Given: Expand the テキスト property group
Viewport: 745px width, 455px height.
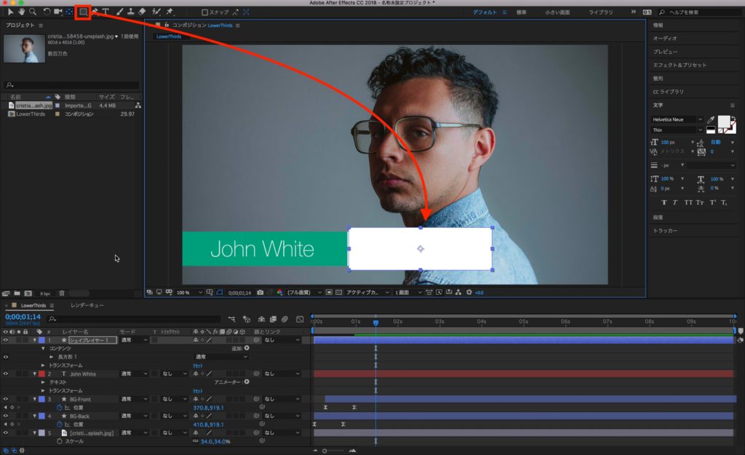Looking at the screenshot, I should pyautogui.click(x=44, y=381).
